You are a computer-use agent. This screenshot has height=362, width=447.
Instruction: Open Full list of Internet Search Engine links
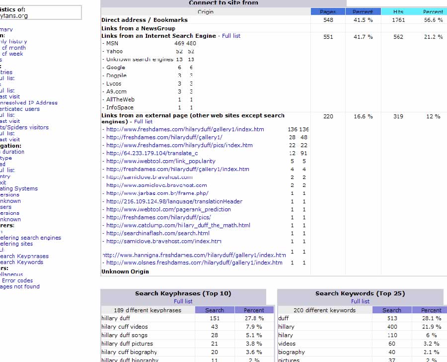(231, 36)
